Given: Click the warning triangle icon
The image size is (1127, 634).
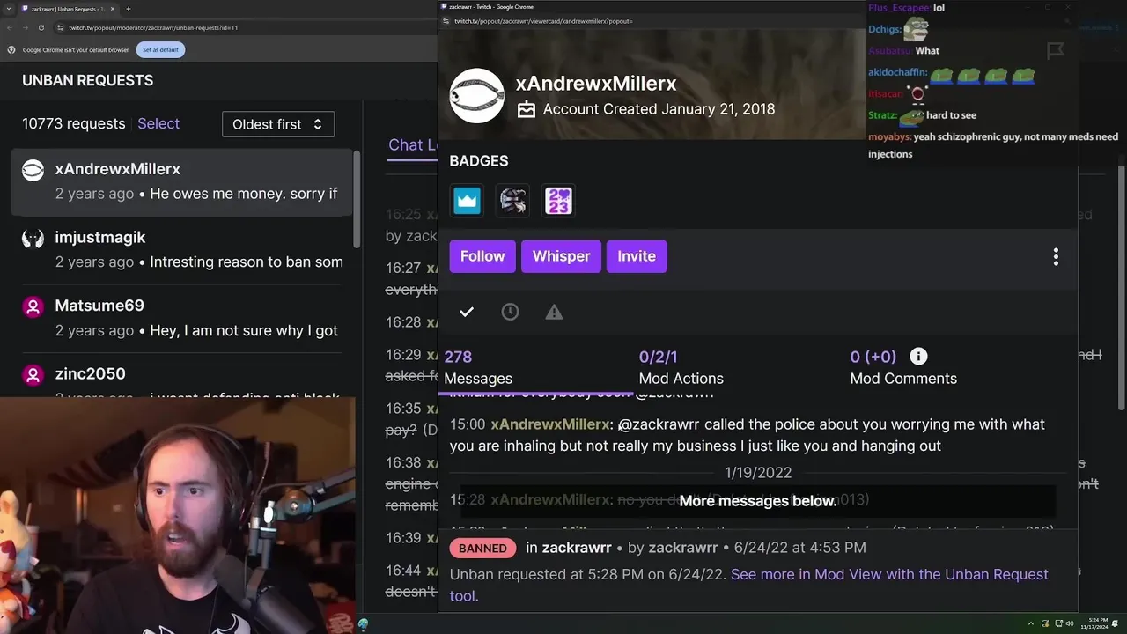Looking at the screenshot, I should (x=554, y=312).
